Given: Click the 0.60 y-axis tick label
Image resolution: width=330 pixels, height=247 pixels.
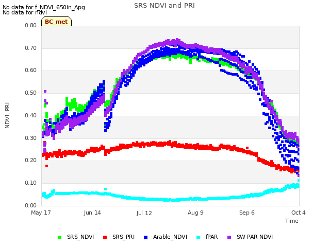Looking at the screenshot, I should point(30,70).
